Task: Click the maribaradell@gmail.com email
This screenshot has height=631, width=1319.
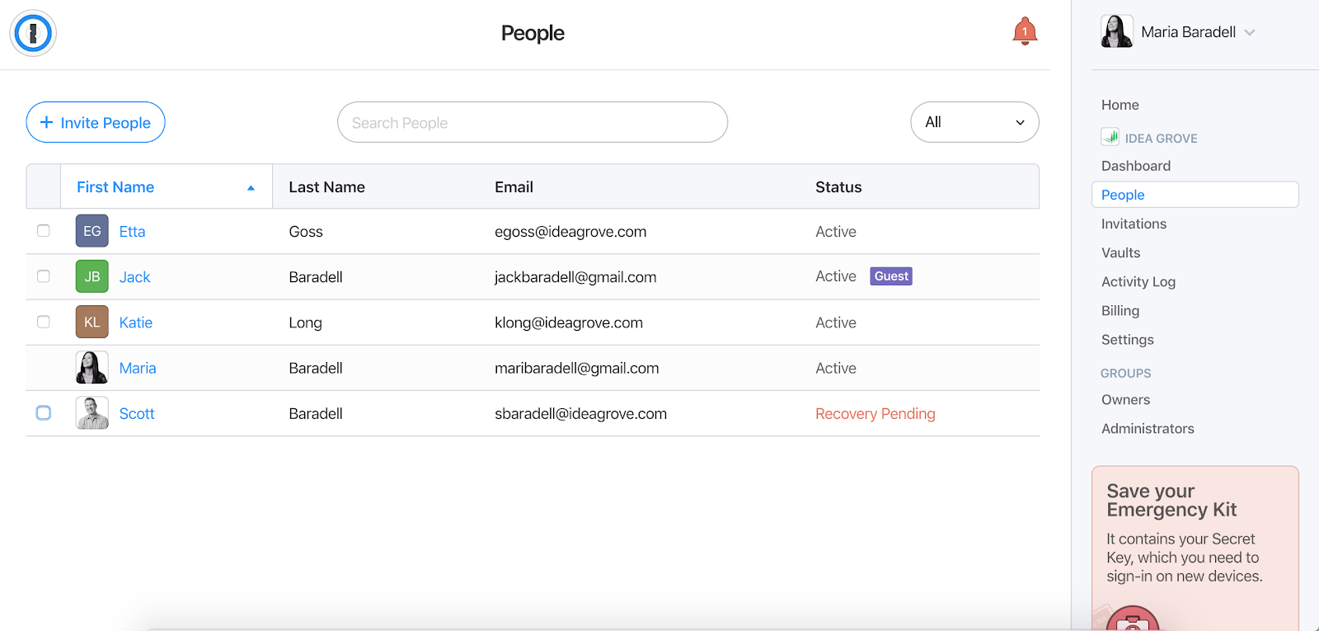Action: point(577,368)
